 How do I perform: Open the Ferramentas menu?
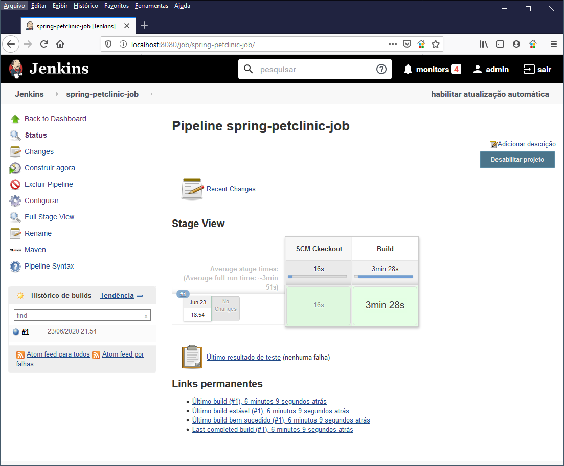point(151,6)
